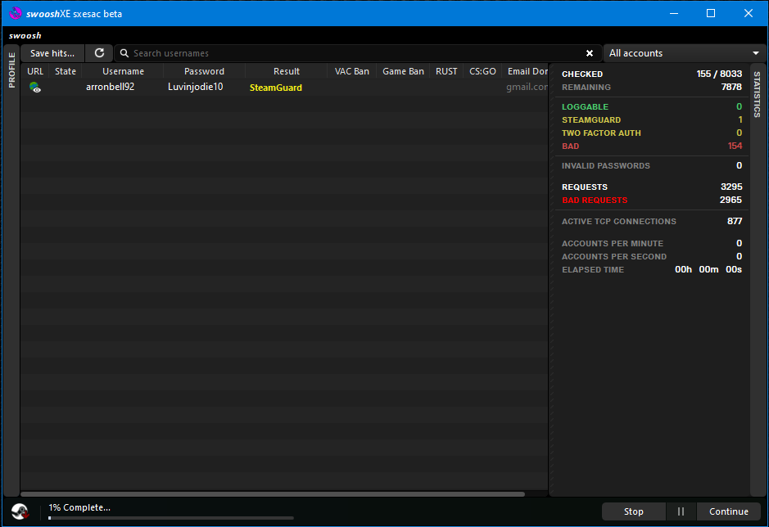The width and height of the screenshot is (769, 527).
Task: Click the gmail.com email domain cell
Action: point(527,87)
